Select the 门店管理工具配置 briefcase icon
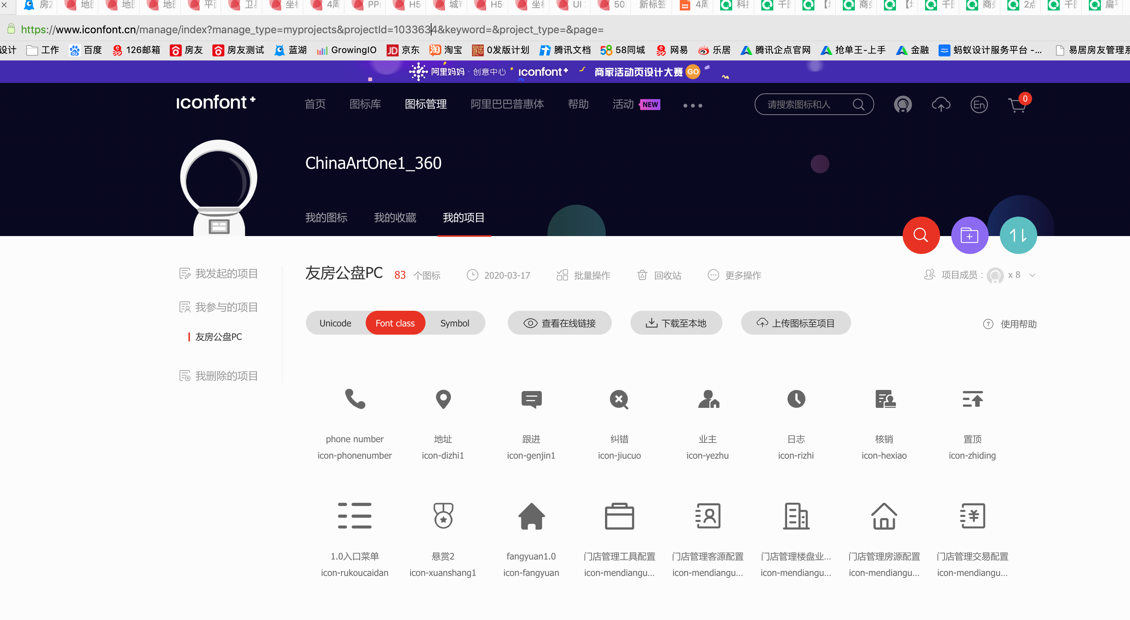 click(619, 515)
